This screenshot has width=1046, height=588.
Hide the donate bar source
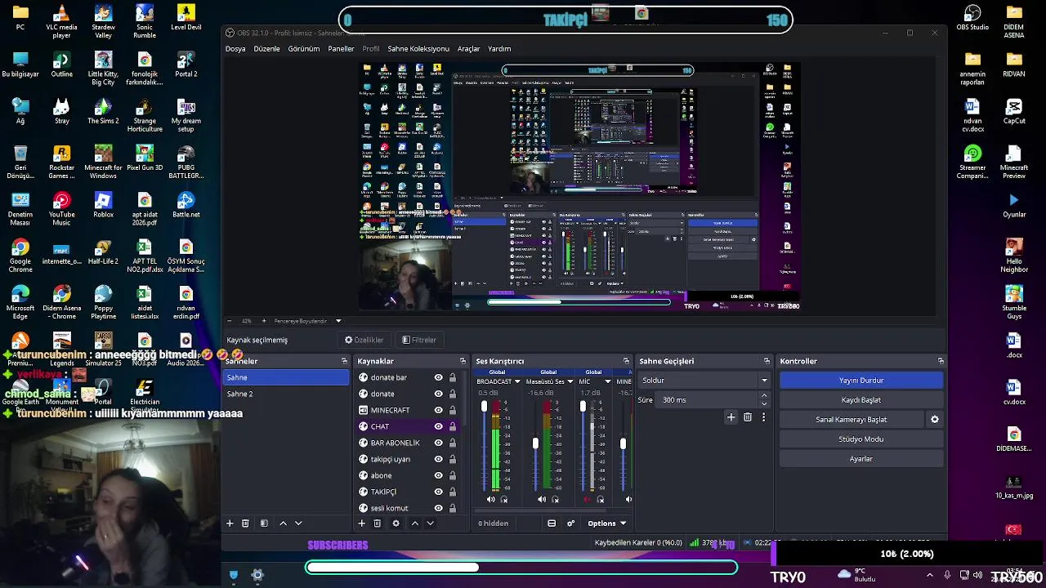point(438,377)
